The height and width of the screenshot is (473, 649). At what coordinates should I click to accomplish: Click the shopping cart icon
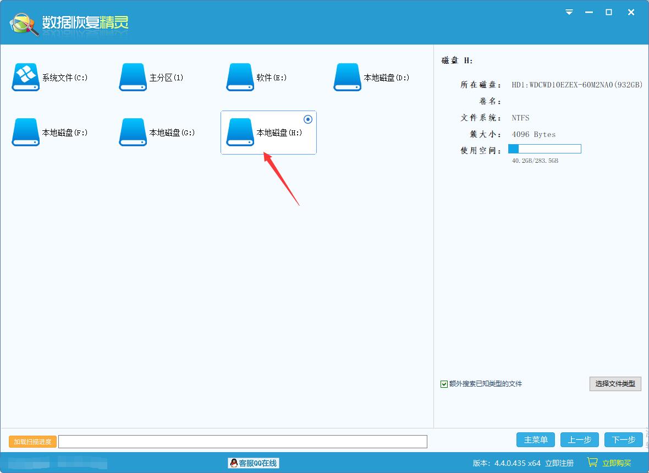[x=592, y=462]
